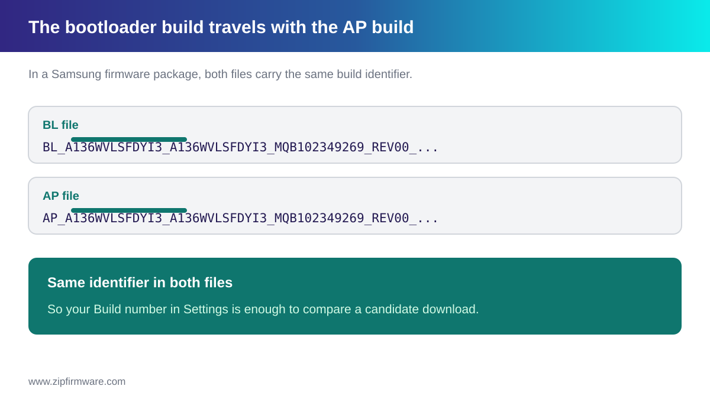Click the title 'The bootloader build travels with the AP build'
This screenshot has height=399, width=710.
click(221, 27)
